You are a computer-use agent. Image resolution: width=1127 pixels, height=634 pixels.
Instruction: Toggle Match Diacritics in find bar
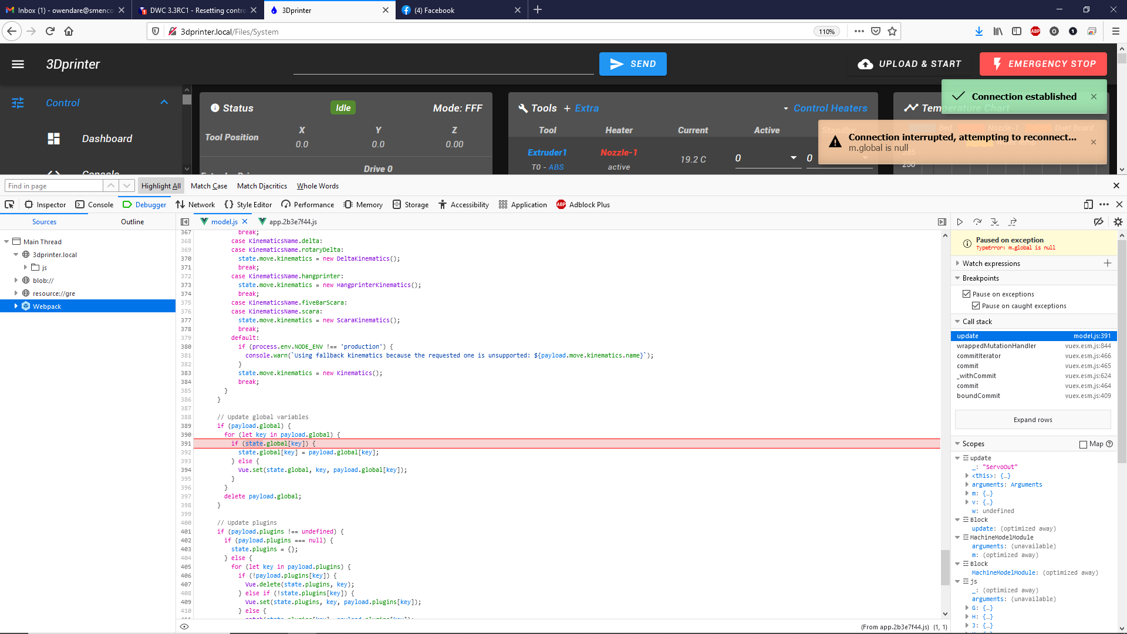pos(262,186)
